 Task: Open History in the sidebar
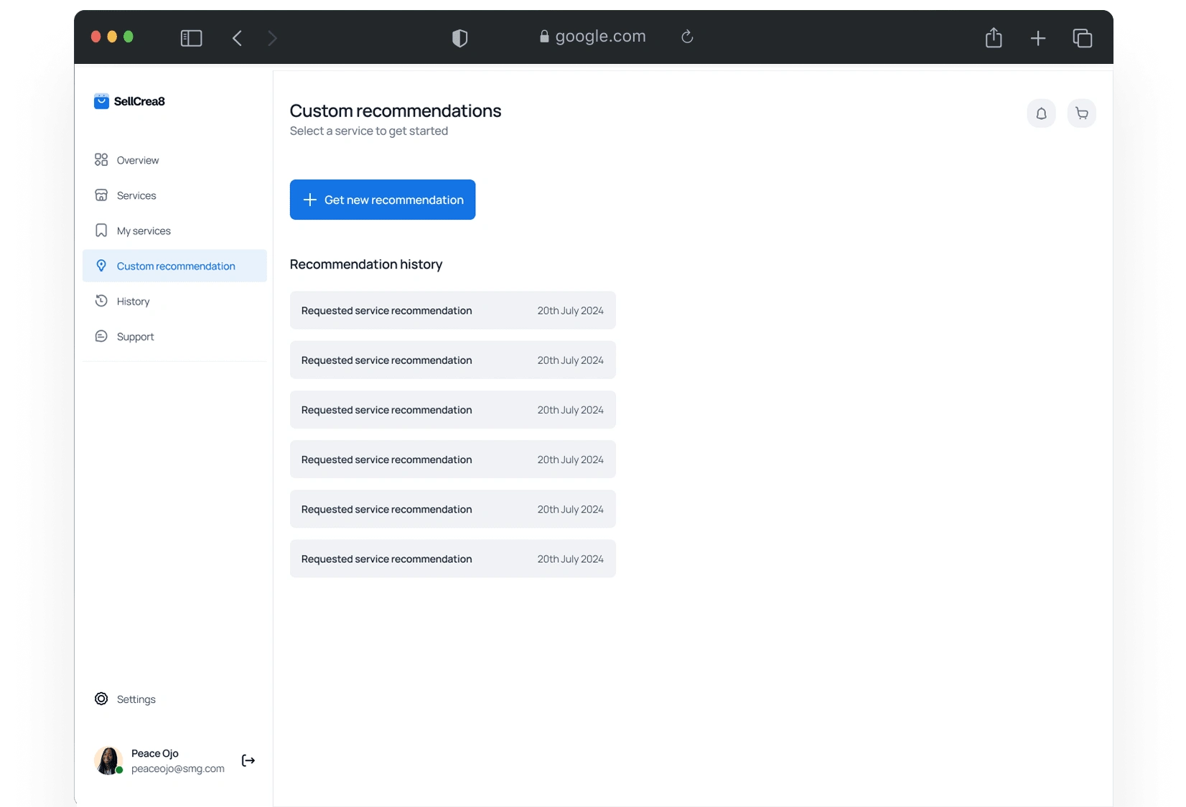click(x=133, y=302)
